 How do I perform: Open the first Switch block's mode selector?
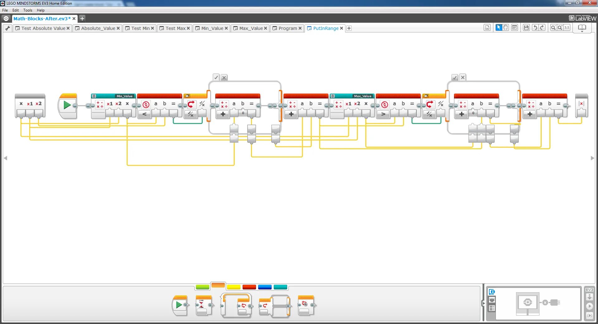click(191, 114)
